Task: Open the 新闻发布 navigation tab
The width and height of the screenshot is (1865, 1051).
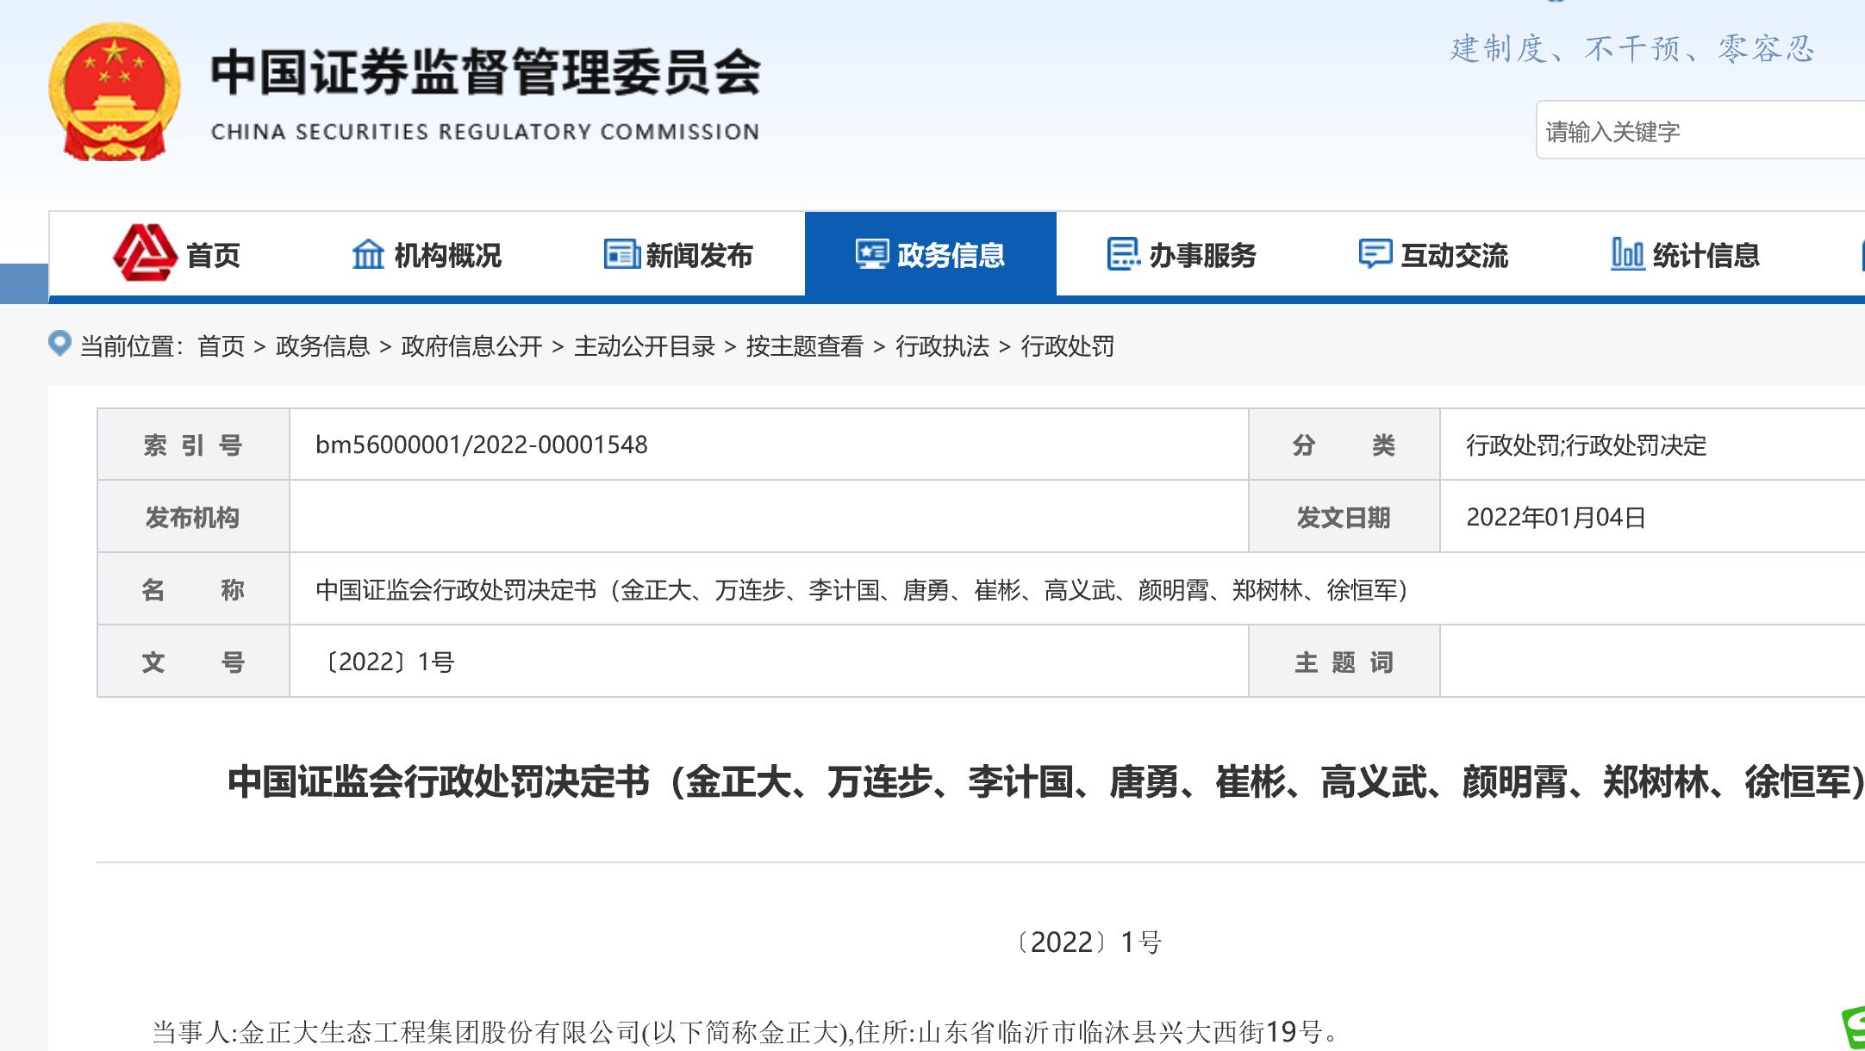Action: [x=679, y=254]
